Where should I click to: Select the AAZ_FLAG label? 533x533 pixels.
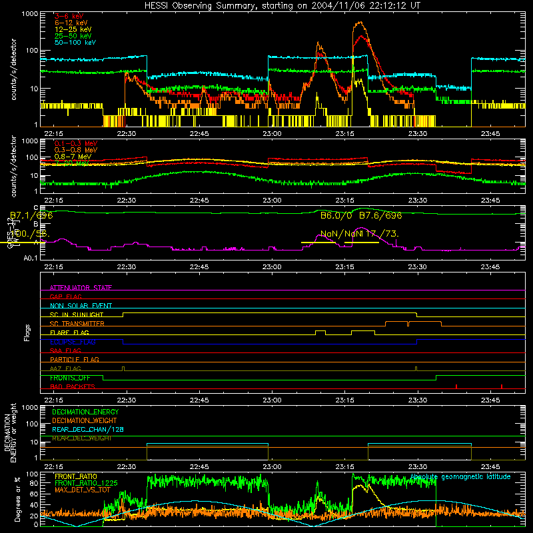(x=65, y=369)
